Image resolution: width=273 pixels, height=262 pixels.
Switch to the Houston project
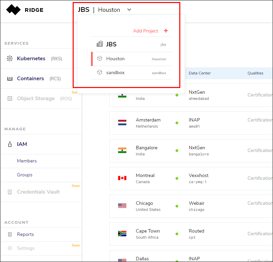coord(131,59)
